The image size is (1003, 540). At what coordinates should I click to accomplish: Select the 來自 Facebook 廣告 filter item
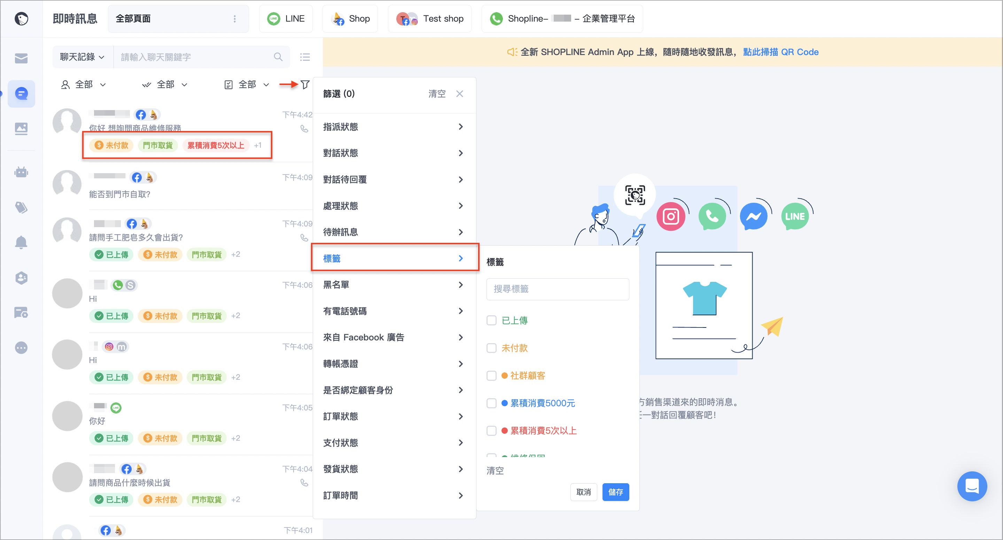click(x=393, y=337)
